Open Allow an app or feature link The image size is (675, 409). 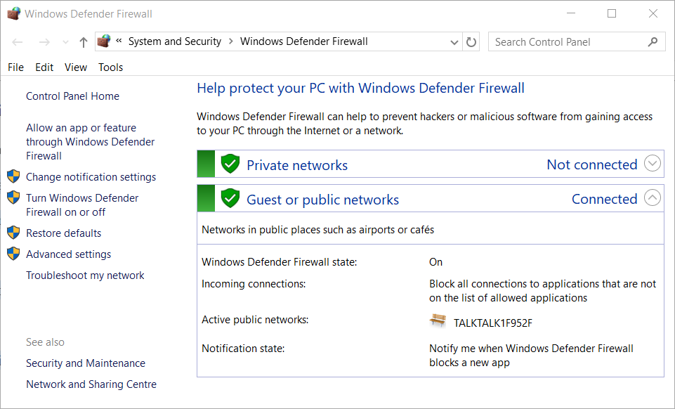[91, 142]
